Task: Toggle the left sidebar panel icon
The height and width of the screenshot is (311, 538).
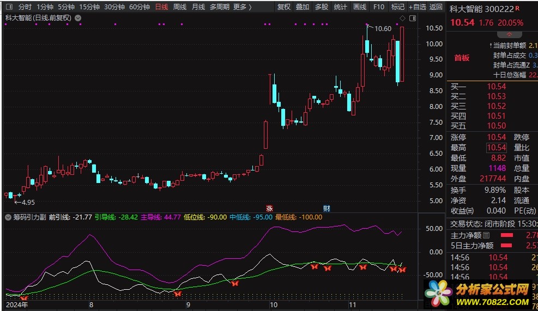Action: click(x=9, y=7)
